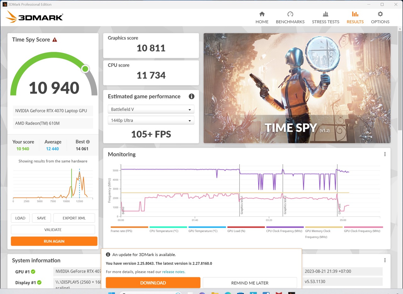Open the BENCHMARKS tab
Viewport: 403px width, 294px height.
[x=290, y=18]
